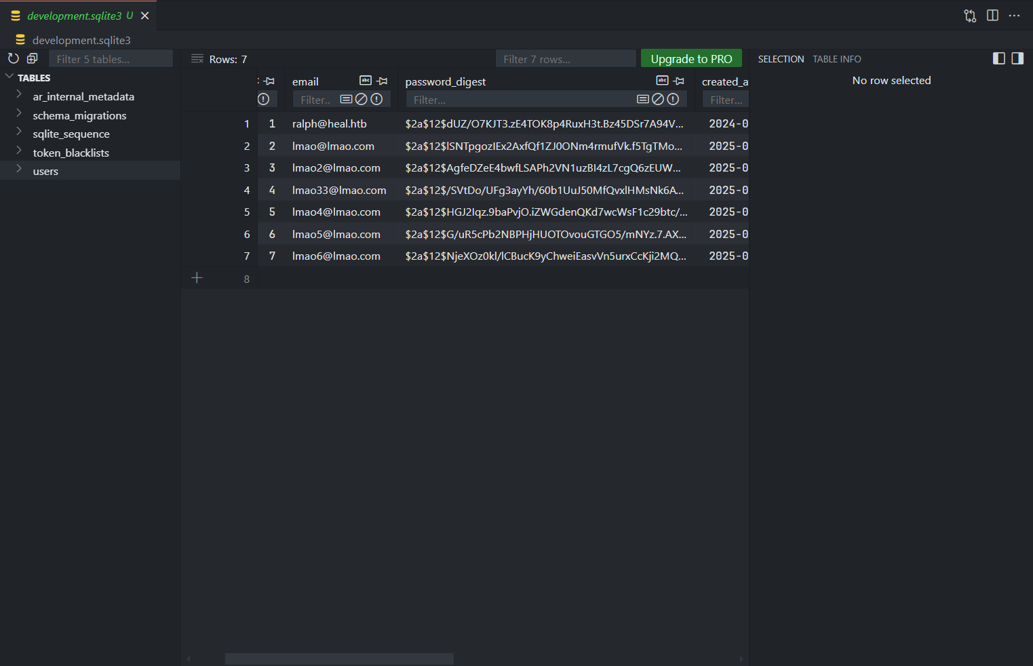Select the token_blacklists table name

point(71,153)
